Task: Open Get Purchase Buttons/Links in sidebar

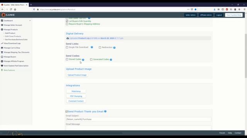Action: point(16,39)
